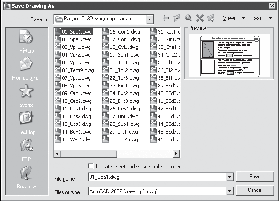Go to Desktop in places sidebar

click(x=26, y=122)
